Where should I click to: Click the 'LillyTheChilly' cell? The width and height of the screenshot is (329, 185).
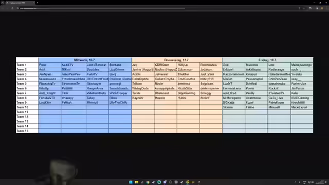(120, 103)
